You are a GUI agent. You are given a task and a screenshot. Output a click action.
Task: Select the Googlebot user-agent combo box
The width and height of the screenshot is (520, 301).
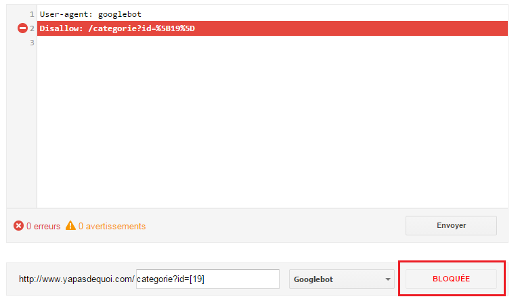click(341, 279)
